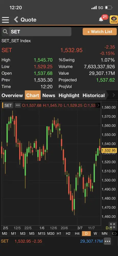Switch timeframe to W weekly
Screen dimensions: 118x256
point(95,234)
